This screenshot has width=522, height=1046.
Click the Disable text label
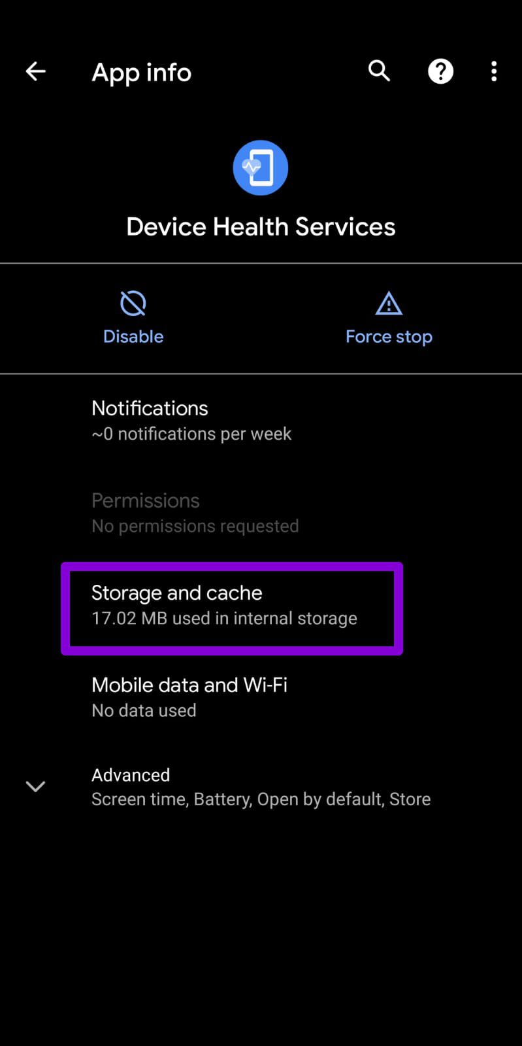pyautogui.click(x=133, y=336)
